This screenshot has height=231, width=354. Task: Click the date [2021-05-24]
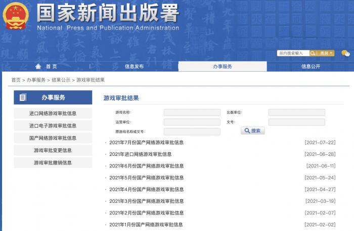[x=320, y=178]
